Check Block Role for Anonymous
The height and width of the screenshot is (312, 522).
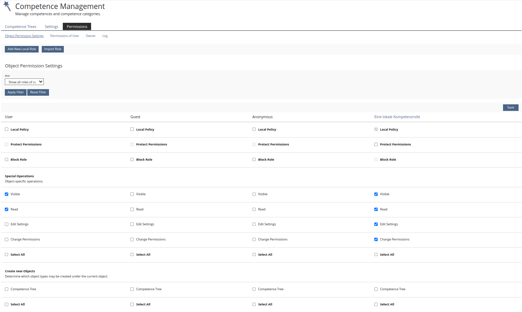254,160
